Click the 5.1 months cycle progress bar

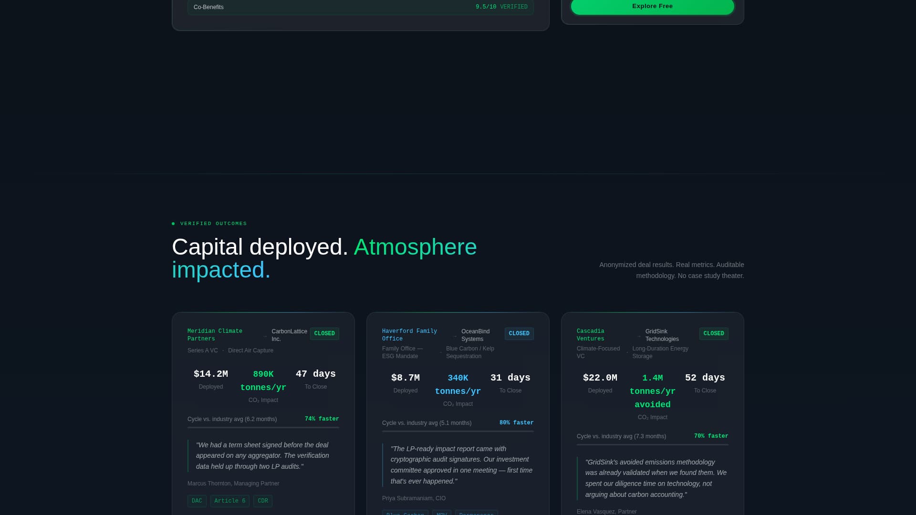click(458, 431)
